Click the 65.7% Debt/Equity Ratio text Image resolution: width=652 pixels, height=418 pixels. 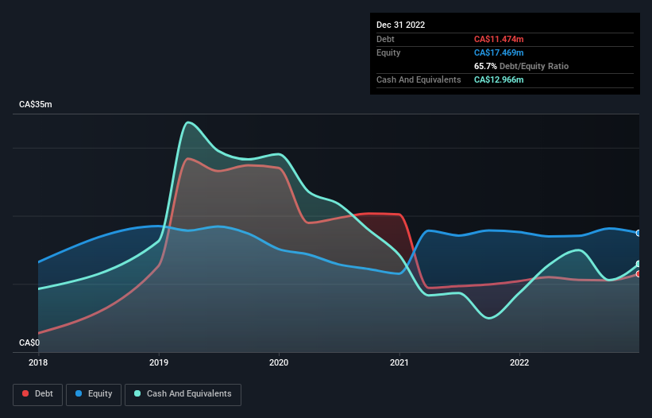tap(521, 66)
